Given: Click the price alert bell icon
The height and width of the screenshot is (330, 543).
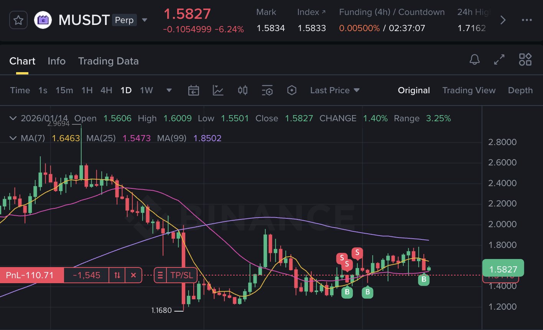Looking at the screenshot, I should (474, 60).
